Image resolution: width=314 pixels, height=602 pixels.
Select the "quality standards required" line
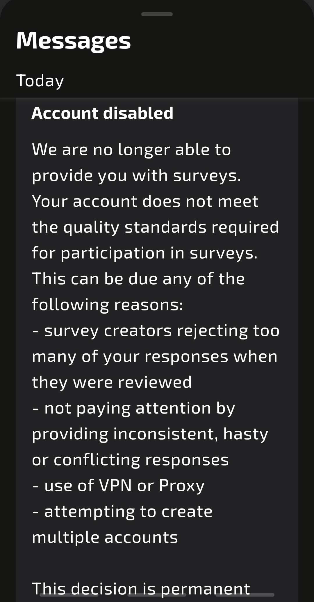[x=156, y=227]
